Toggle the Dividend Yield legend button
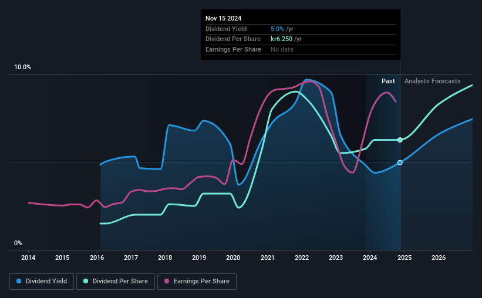Image resolution: width=482 pixels, height=298 pixels. pos(42,282)
